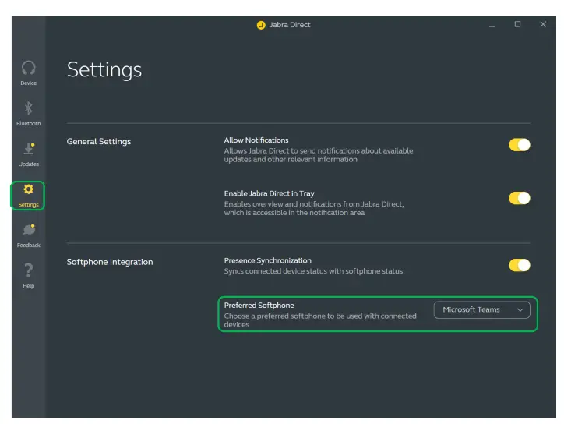
Task: Open the Help question mark icon
Action: pyautogui.click(x=29, y=270)
